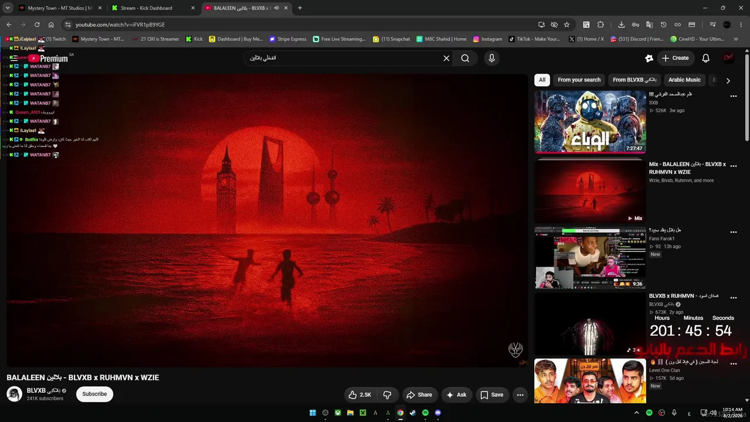
Task: Open the Fans Farok1 video thumbnail
Action: point(590,258)
